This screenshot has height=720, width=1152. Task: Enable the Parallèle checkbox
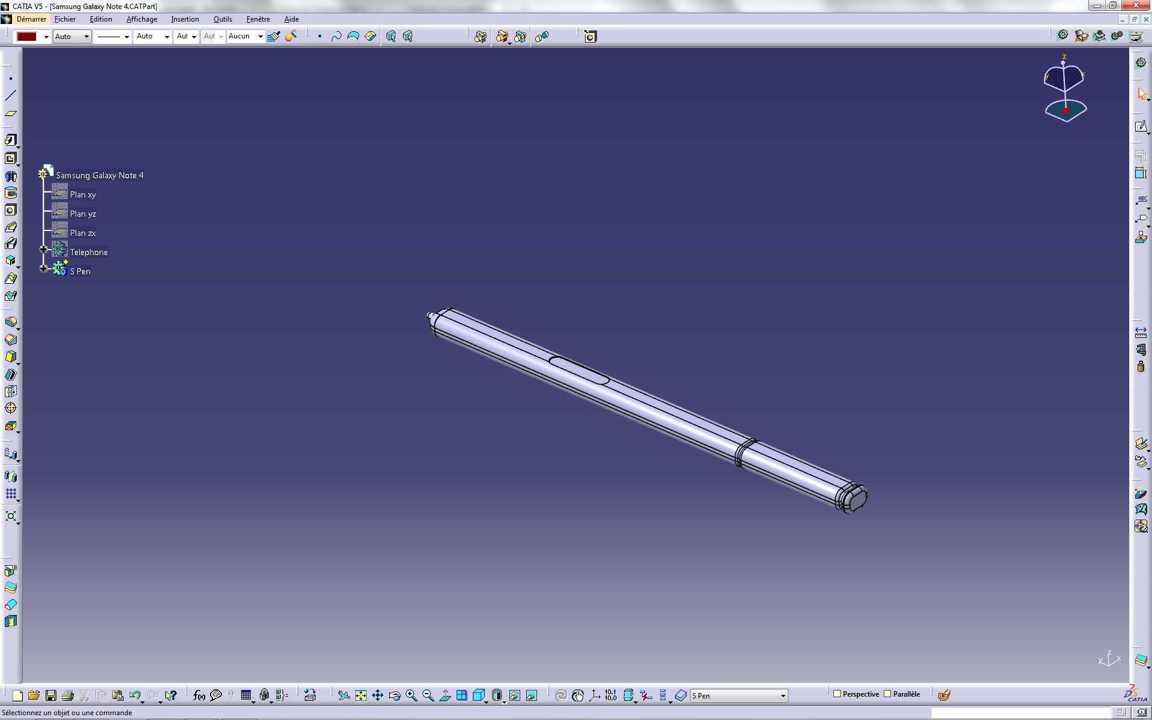pos(887,694)
